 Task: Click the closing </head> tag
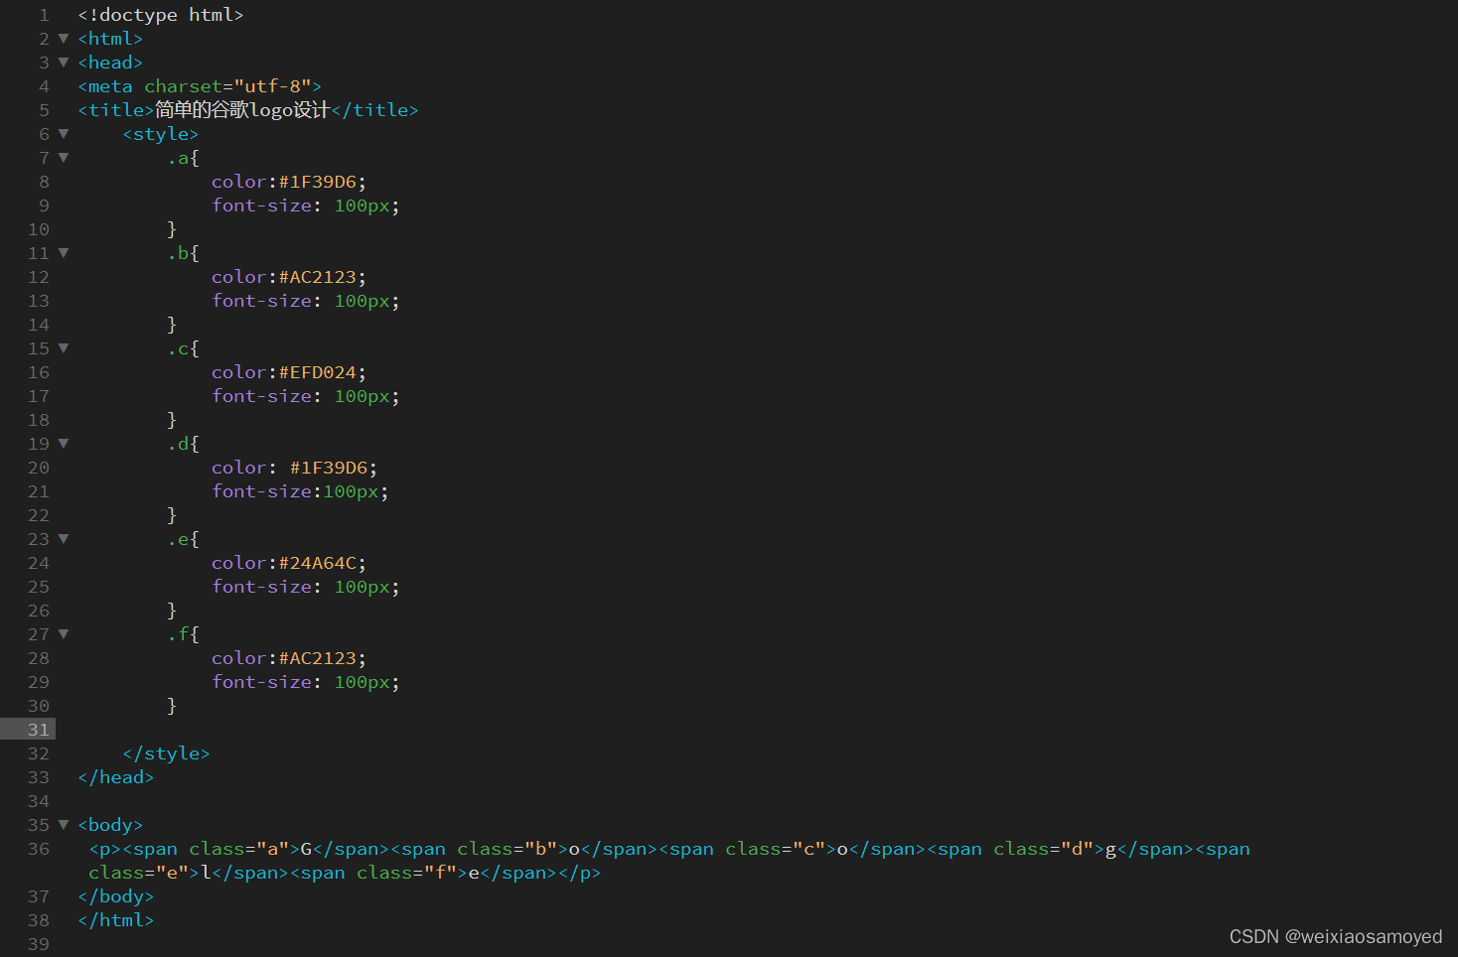point(116,777)
